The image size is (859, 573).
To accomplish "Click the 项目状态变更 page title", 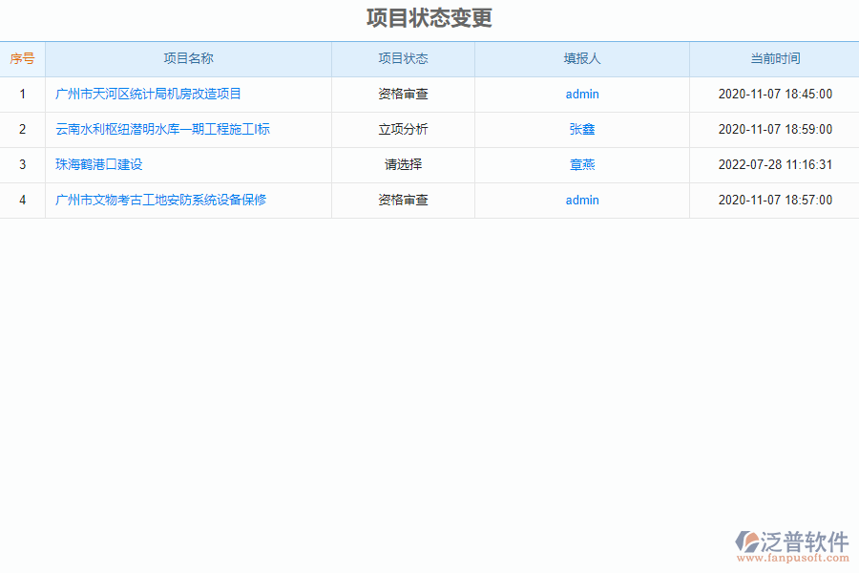I will tap(429, 17).
